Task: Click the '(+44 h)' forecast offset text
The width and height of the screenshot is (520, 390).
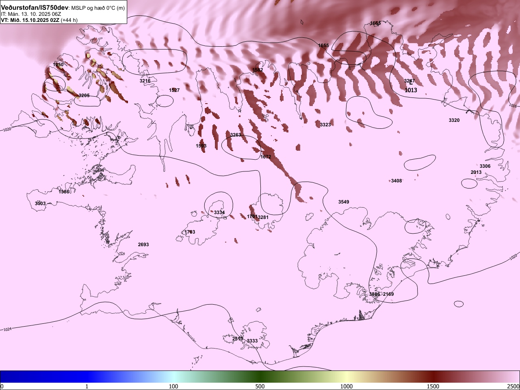Action: point(69,20)
